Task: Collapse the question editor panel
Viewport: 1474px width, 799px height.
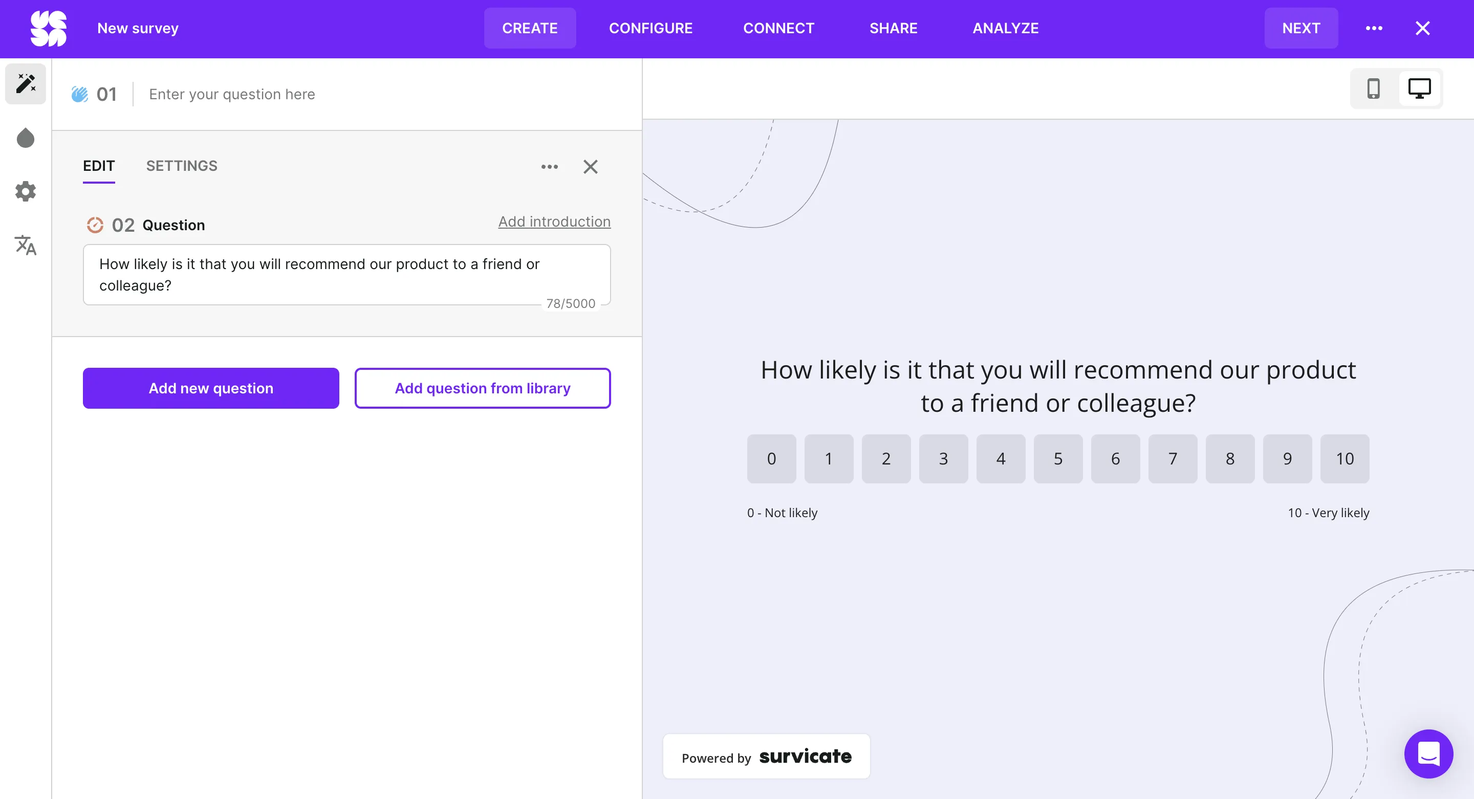Action: pos(591,166)
